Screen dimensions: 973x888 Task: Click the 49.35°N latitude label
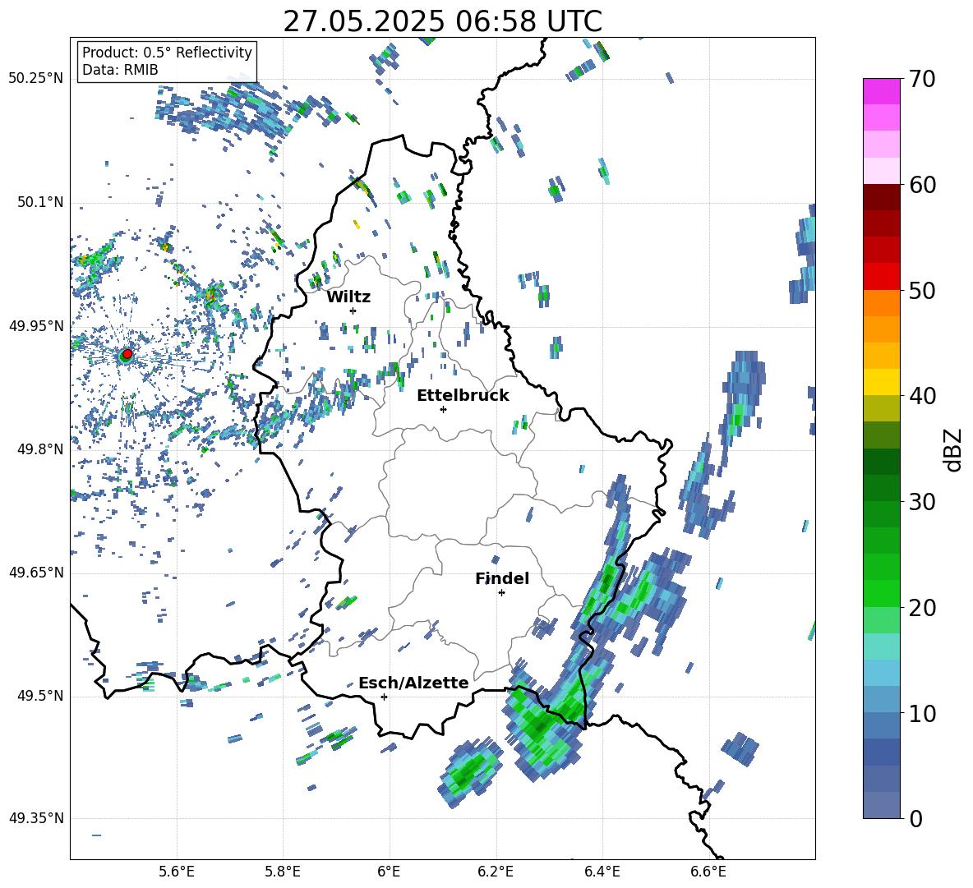pos(37,818)
